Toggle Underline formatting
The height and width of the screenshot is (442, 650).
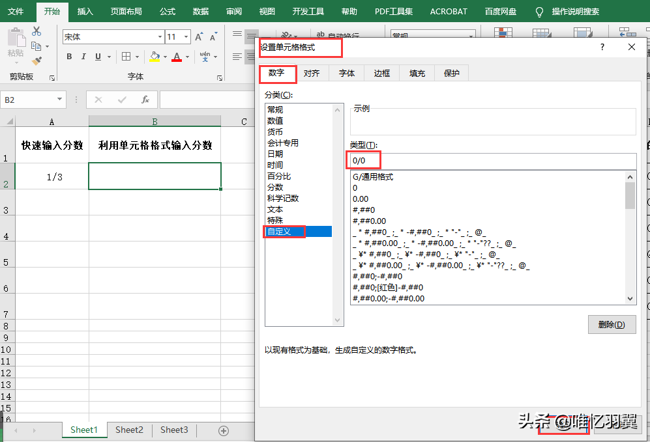tap(98, 57)
